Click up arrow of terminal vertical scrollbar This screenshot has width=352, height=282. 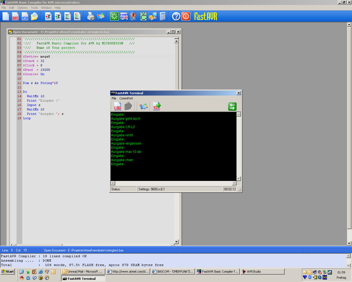pyautogui.click(x=239, y=114)
